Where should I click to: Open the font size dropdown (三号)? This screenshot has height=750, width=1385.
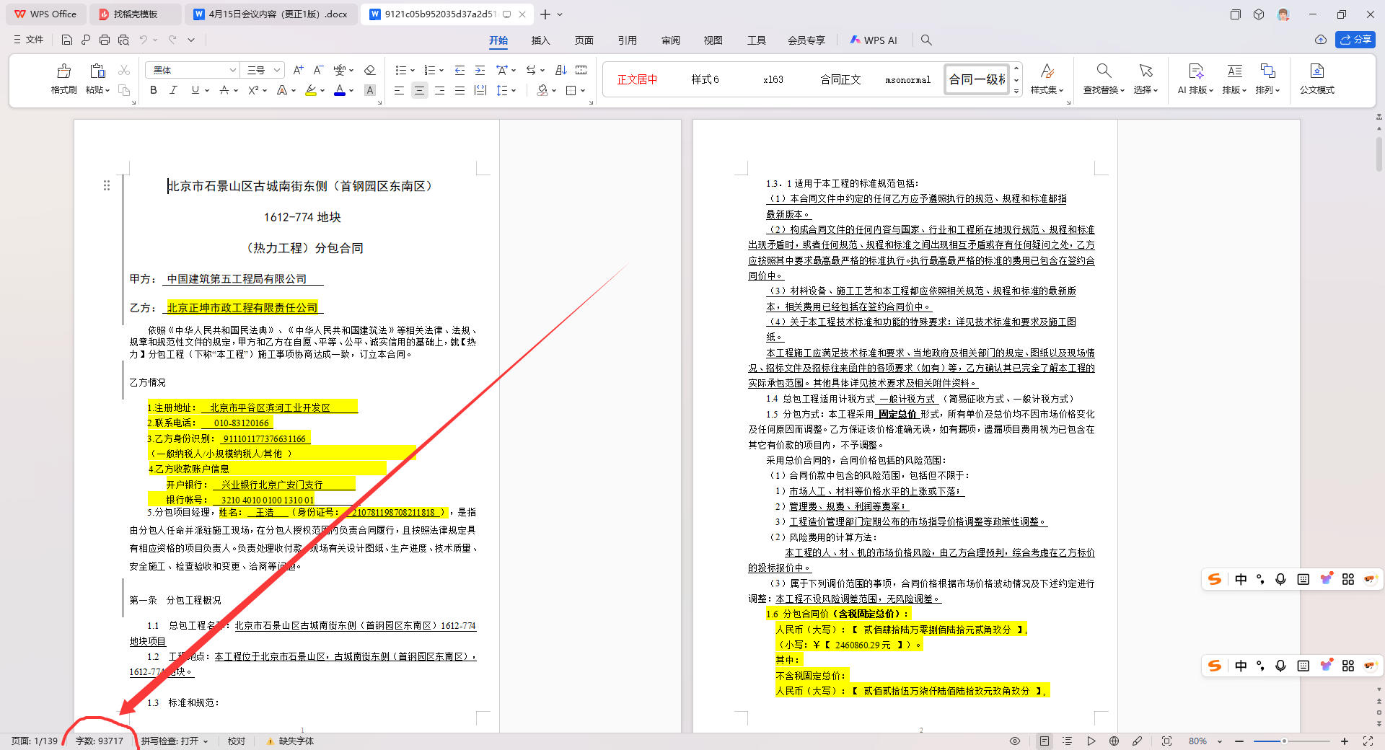point(277,70)
